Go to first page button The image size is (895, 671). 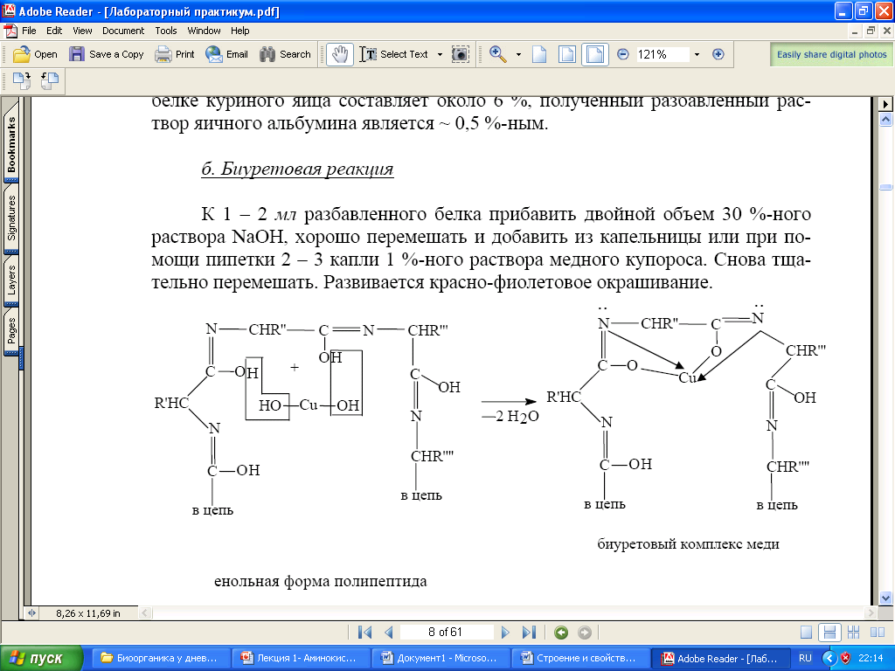364,633
